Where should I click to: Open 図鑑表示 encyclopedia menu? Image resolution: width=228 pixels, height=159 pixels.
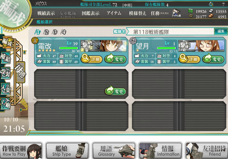coord(90,13)
